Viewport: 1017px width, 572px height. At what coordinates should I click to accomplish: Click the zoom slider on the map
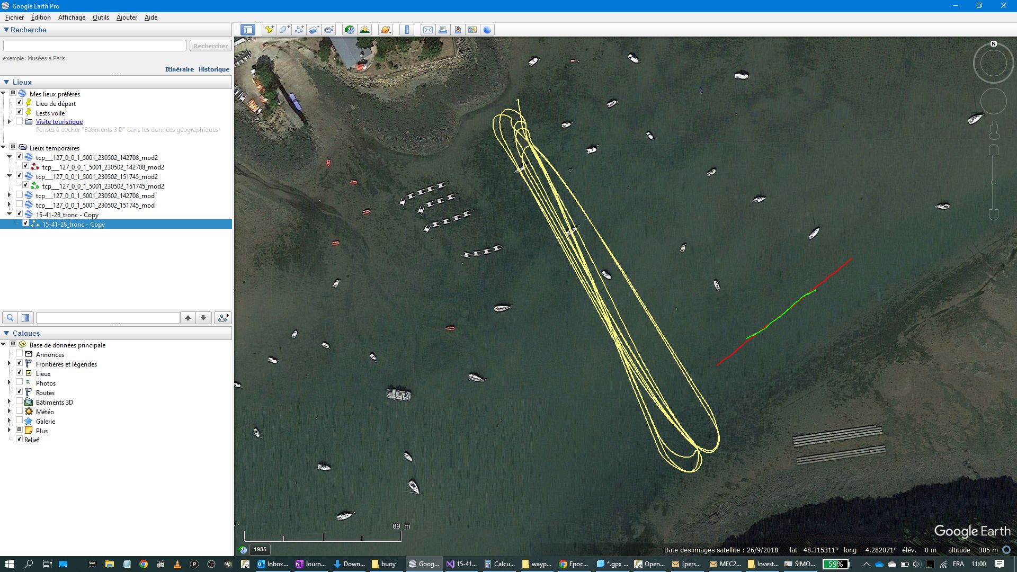point(994,182)
